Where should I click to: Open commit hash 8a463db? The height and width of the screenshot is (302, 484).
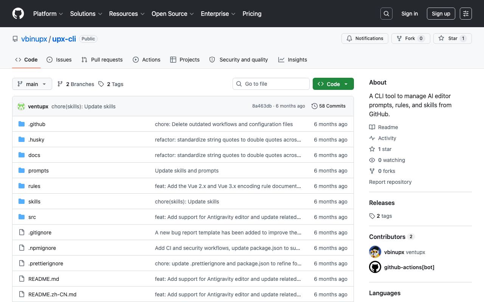coord(262,106)
